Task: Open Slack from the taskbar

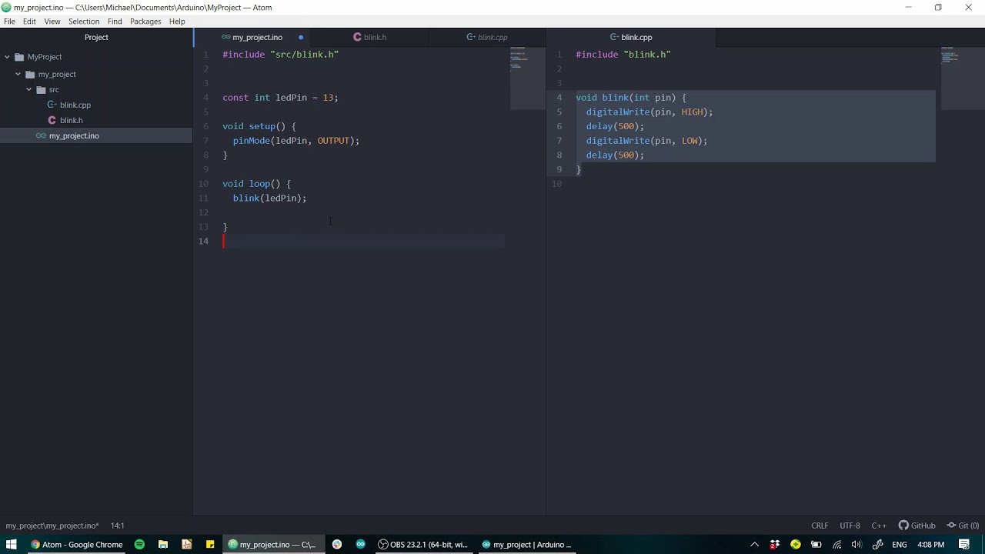Action: tap(337, 544)
